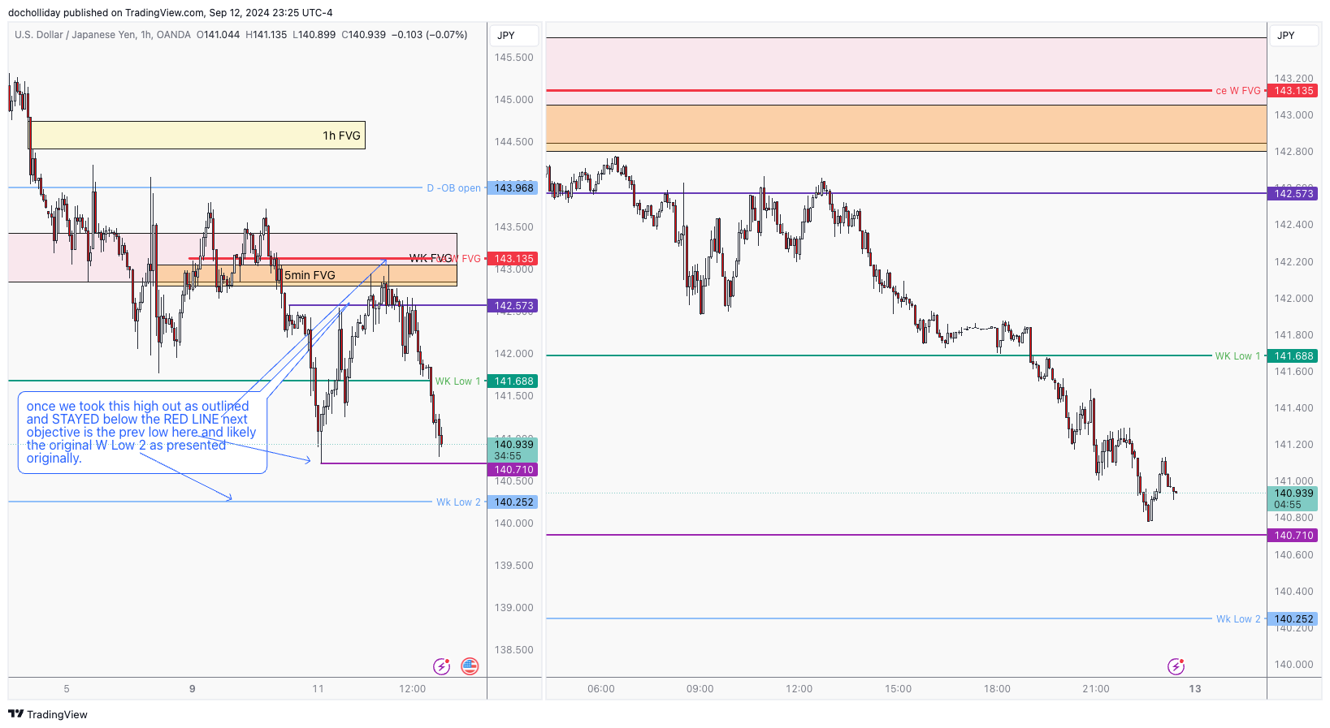Screen dimensions: 1330x728
Task: Click the 145.500 price axis label
Action: [514, 58]
